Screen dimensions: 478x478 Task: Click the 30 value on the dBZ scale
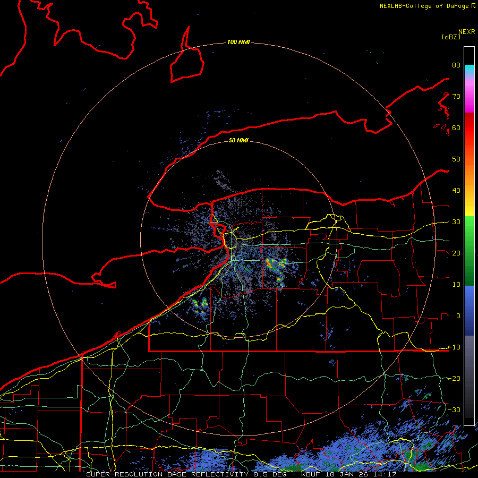(x=456, y=222)
